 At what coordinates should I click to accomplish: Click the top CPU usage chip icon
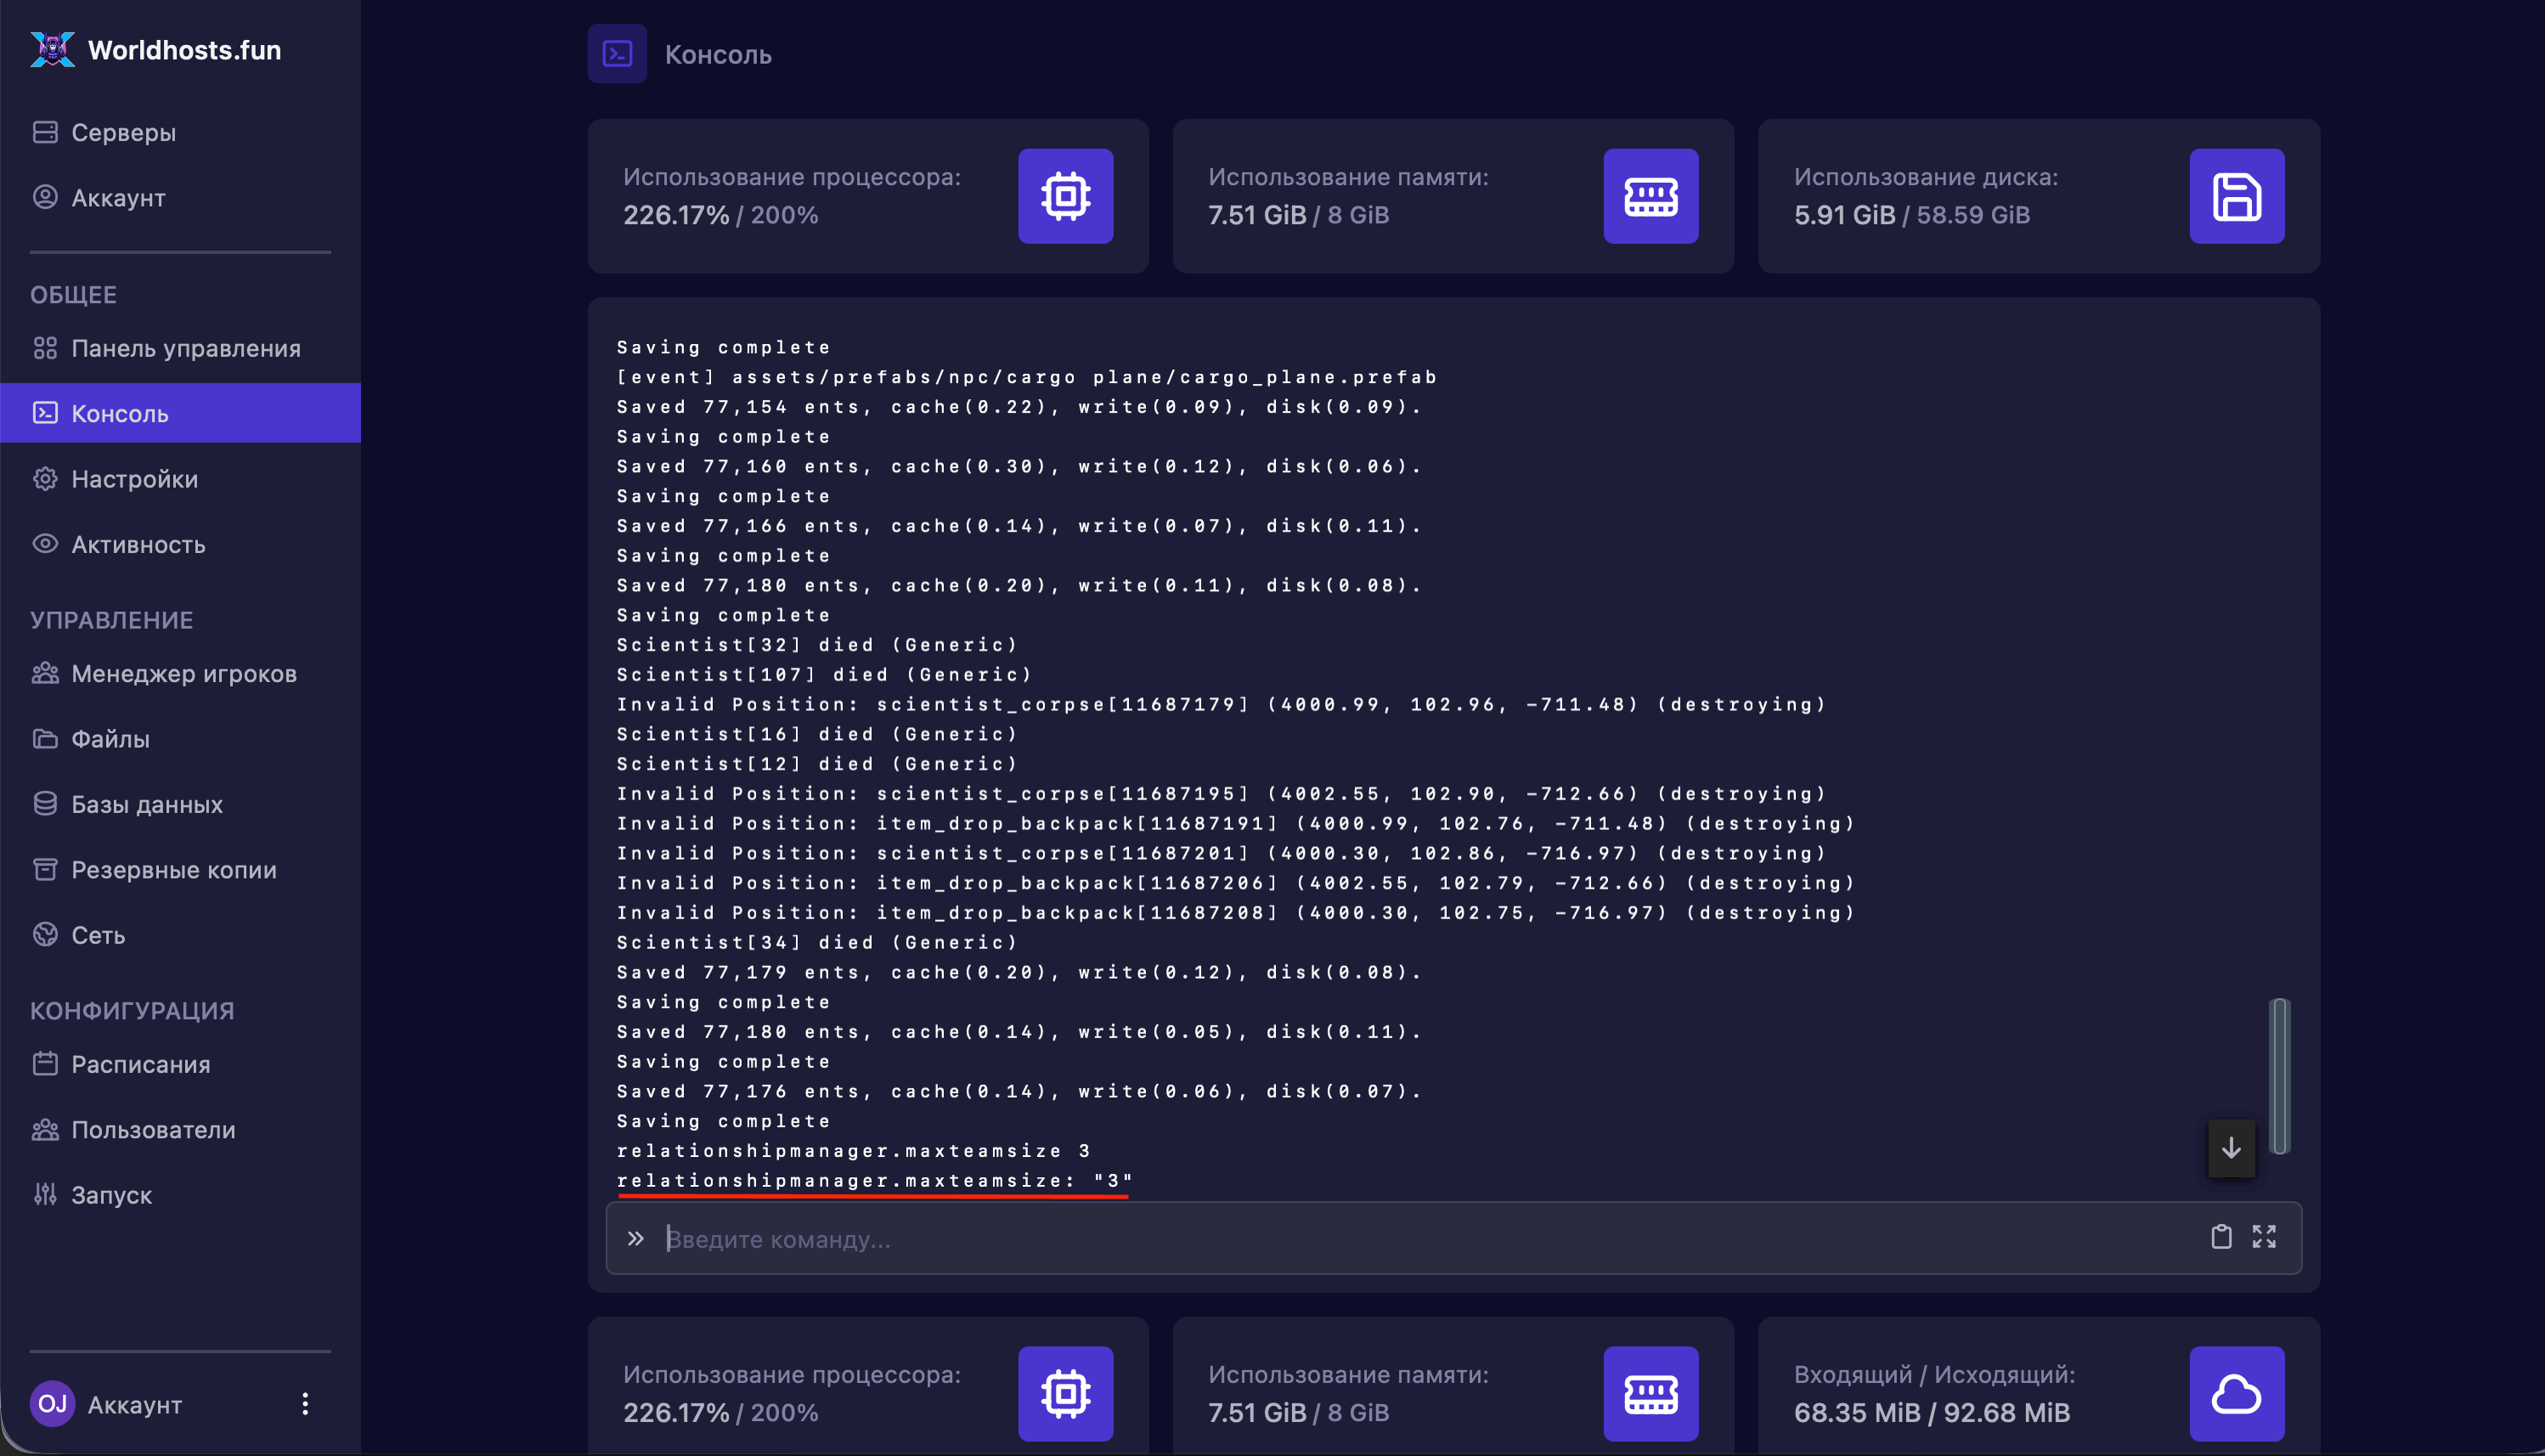pos(1065,196)
